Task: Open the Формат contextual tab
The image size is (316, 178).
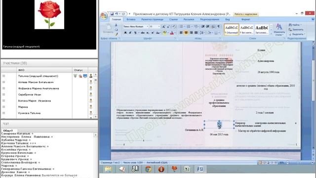Action: (x=246, y=19)
